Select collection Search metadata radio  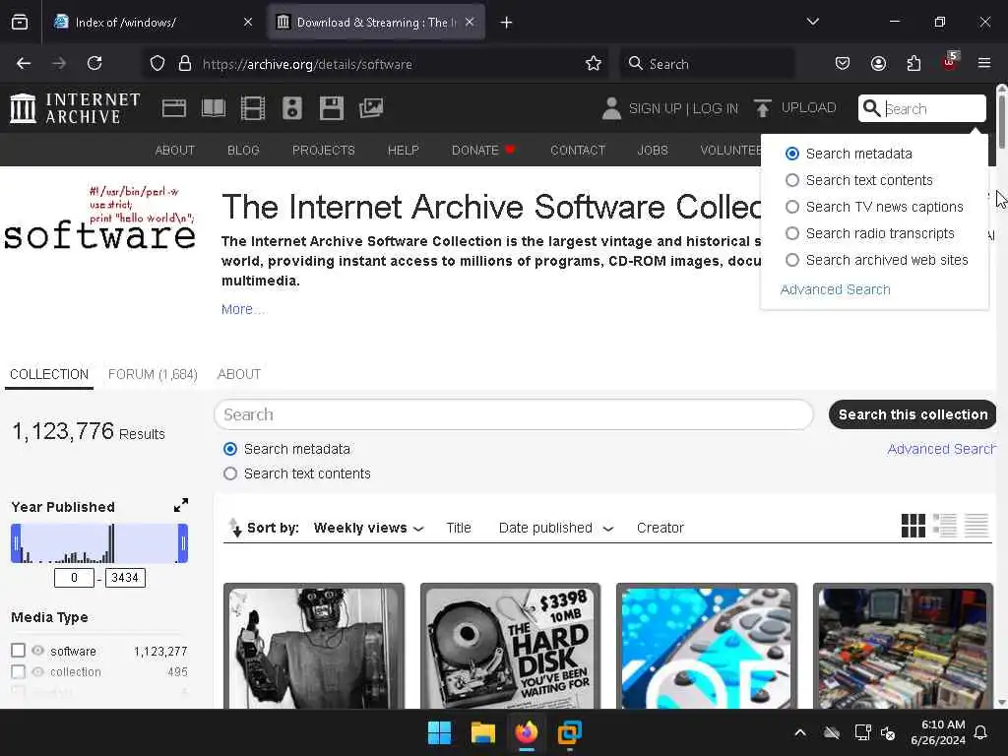(230, 449)
